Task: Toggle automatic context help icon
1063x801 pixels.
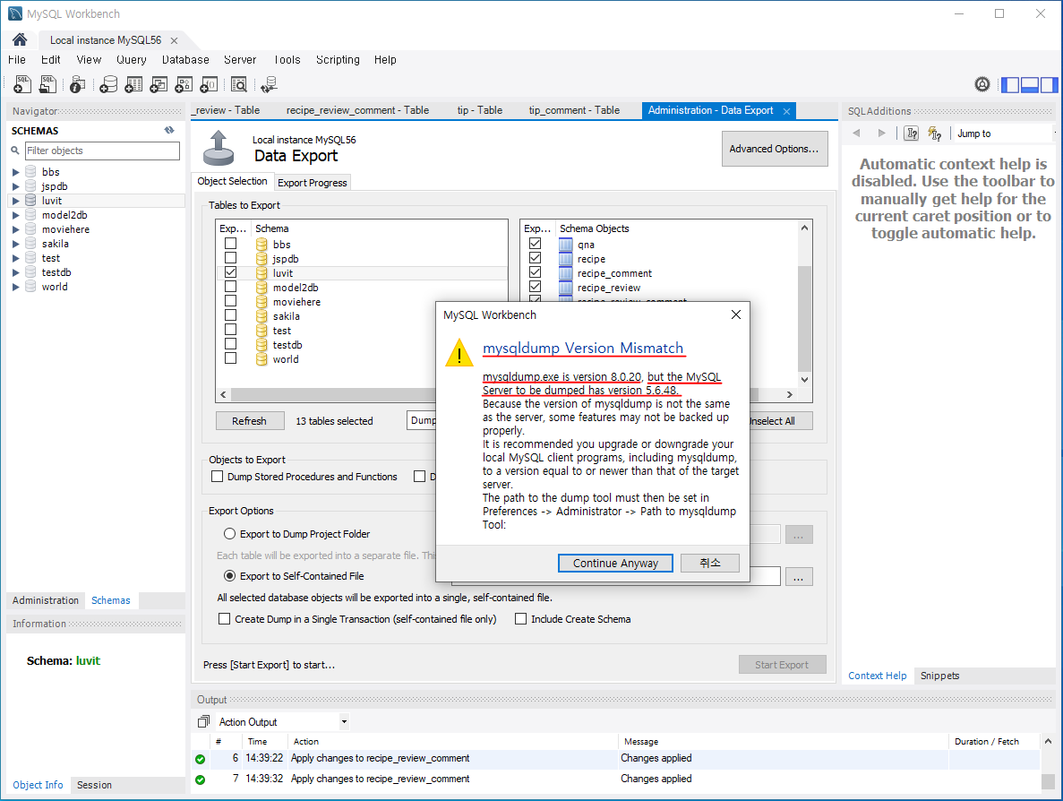Action: point(935,133)
